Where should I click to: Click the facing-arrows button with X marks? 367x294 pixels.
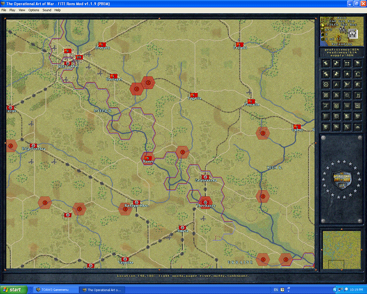pos(347,63)
